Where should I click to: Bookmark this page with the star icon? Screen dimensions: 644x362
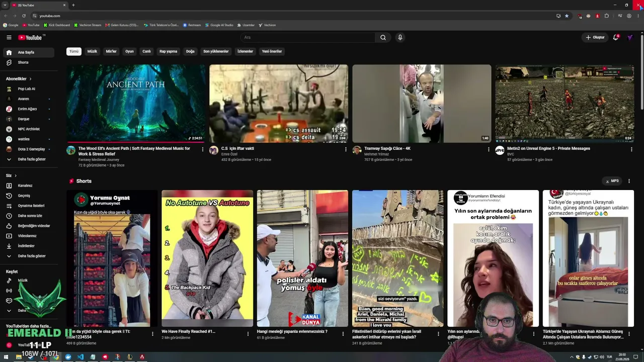pyautogui.click(x=567, y=16)
